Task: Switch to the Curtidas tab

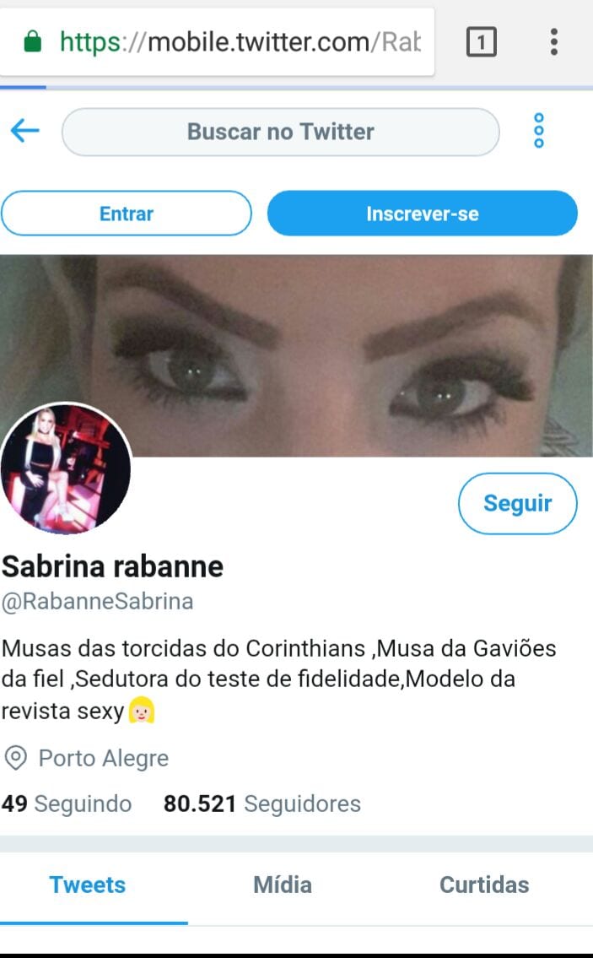Action: pos(484,885)
